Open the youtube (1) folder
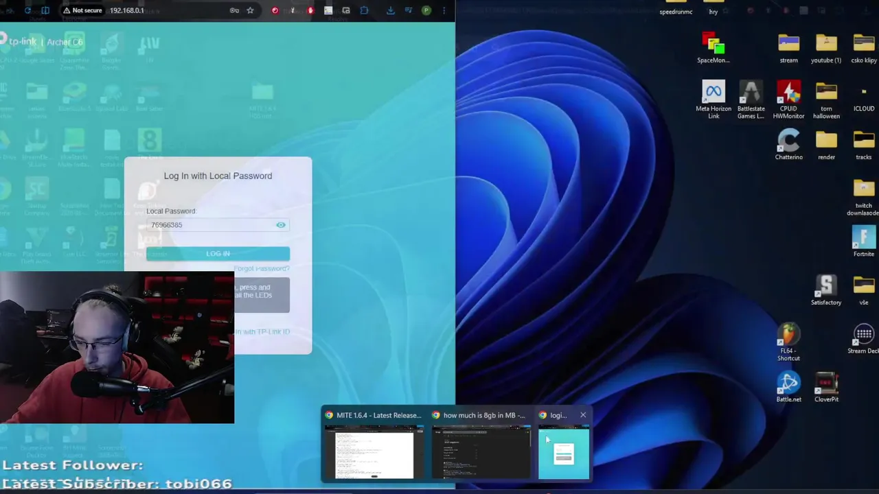This screenshot has width=879, height=494. (x=826, y=48)
